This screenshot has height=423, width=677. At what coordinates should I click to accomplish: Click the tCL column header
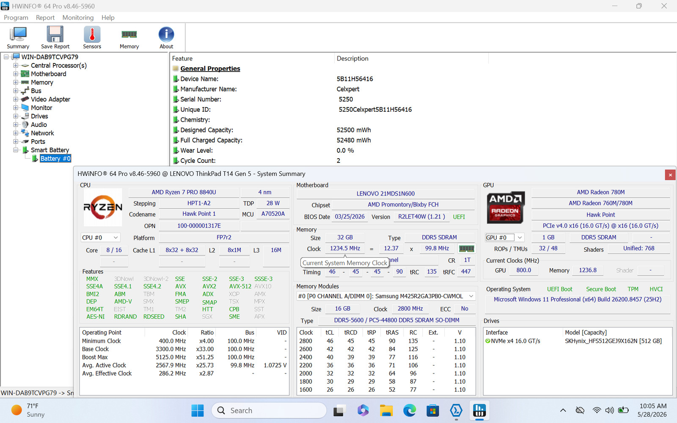pyautogui.click(x=330, y=332)
